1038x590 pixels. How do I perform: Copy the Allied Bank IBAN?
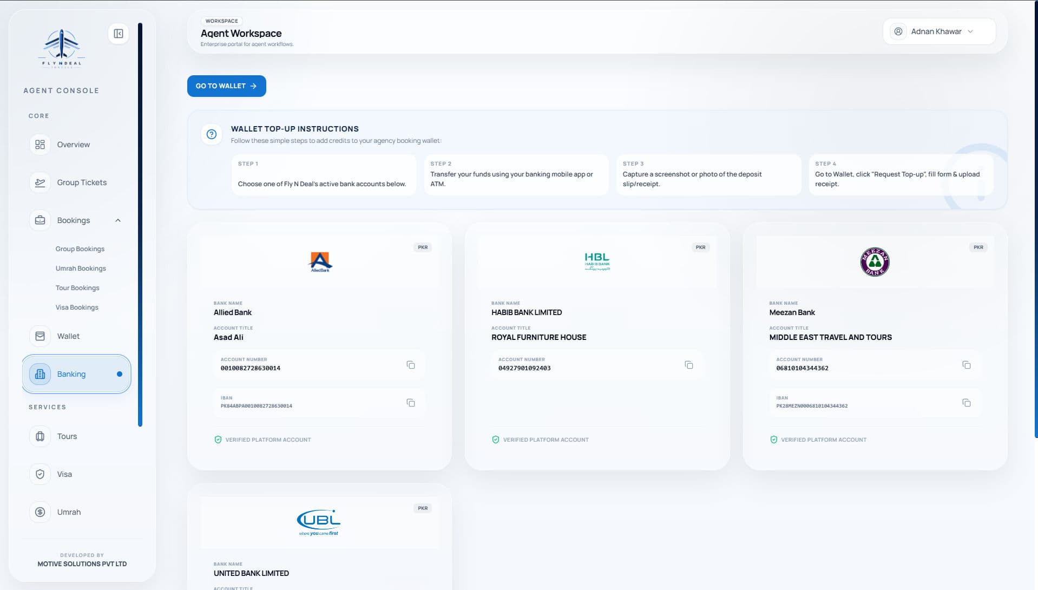[411, 403]
